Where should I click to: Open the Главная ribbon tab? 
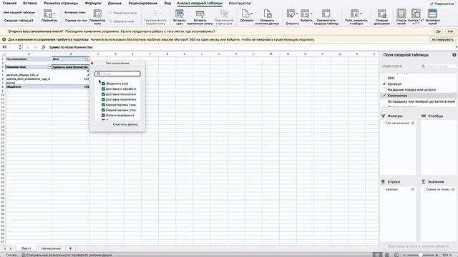tap(9, 3)
